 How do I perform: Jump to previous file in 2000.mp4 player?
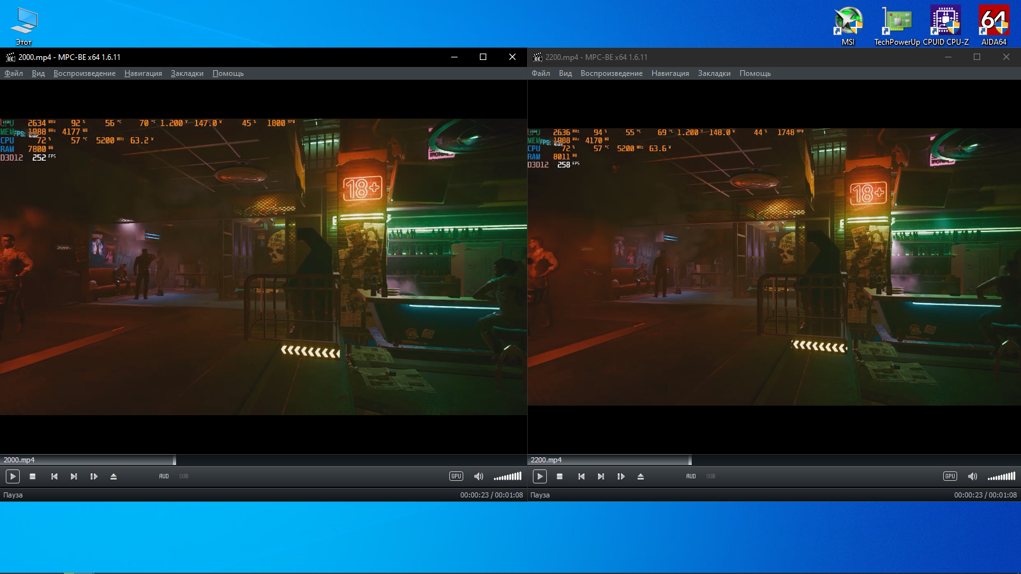[54, 476]
